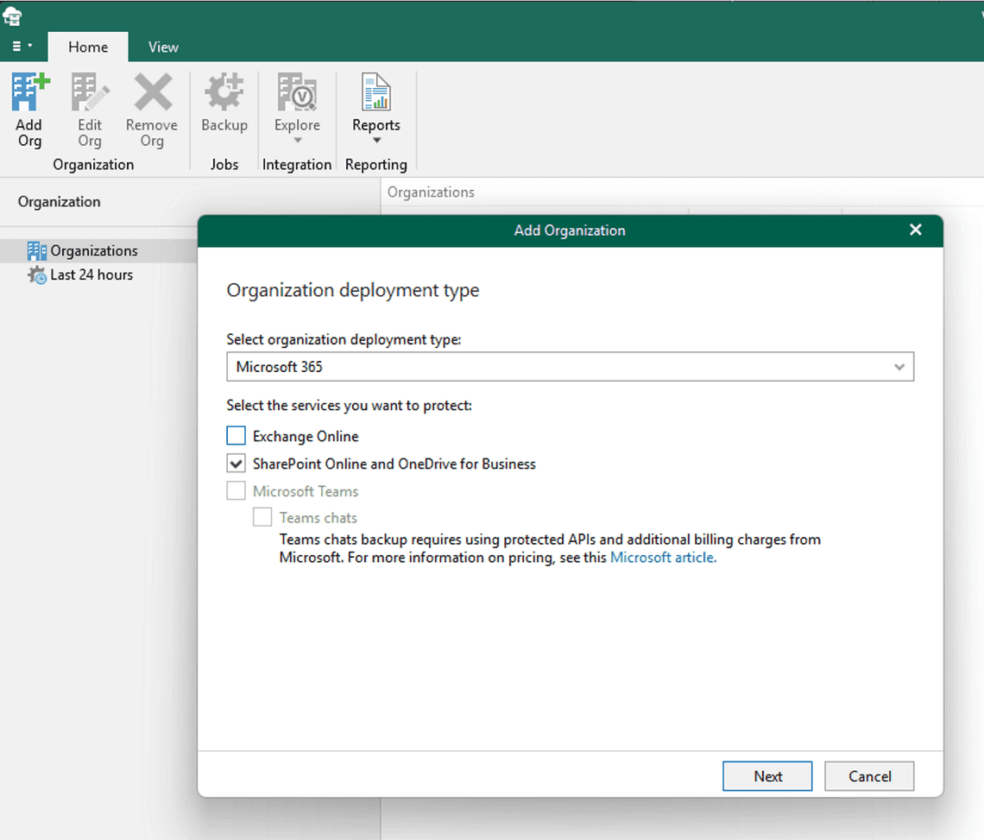The image size is (984, 840).
Task: Click the Next button
Action: point(766,776)
